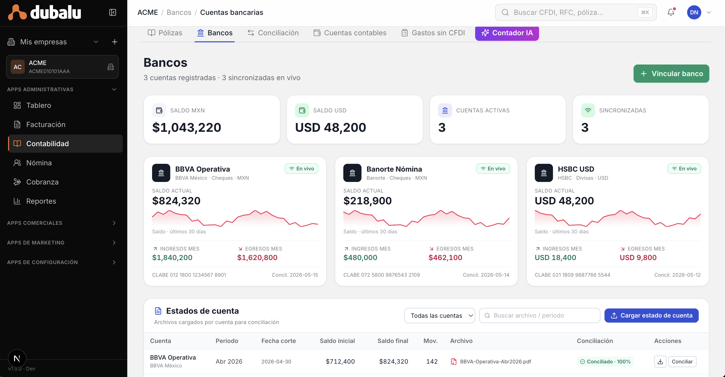Focus Buscar archivo / periodo field
This screenshot has width=725, height=377.
click(x=540, y=316)
